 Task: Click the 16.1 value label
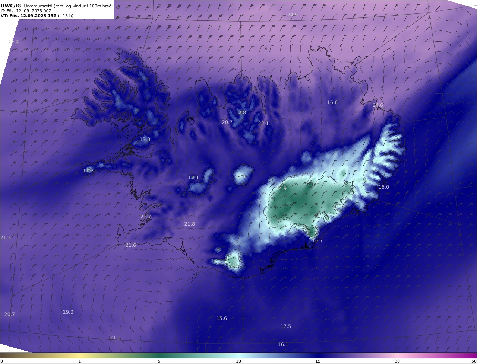[283, 344]
